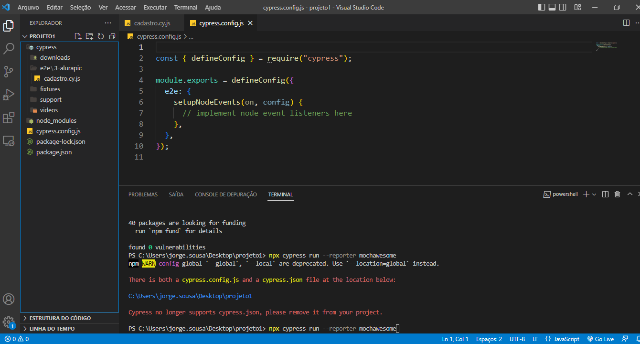Screen dimensions: 640x344
Task: Toggle bottom panel layout icon
Action: [552, 7]
